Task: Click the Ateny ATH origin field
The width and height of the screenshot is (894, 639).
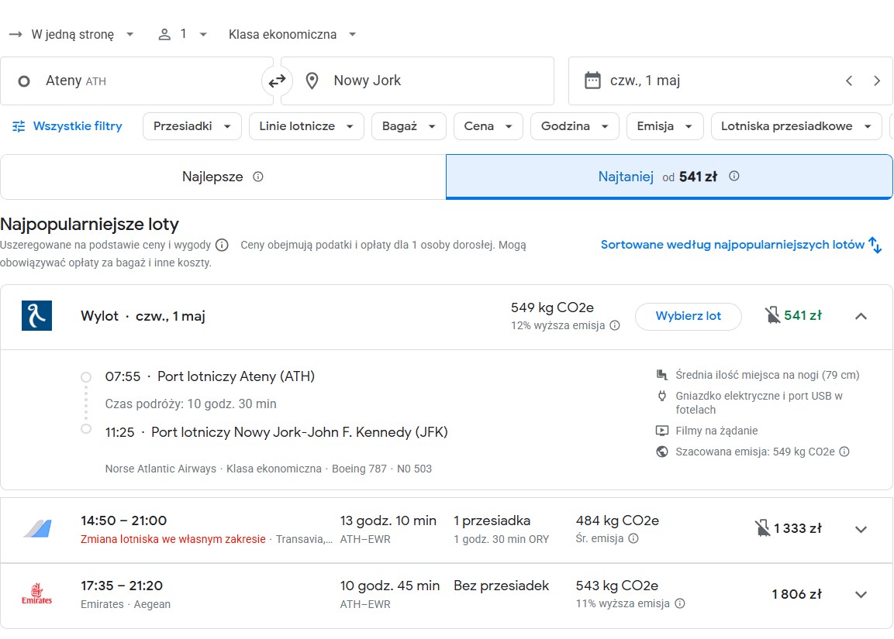Action: click(136, 81)
